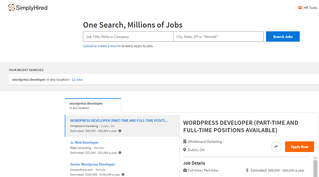Viewport: 319px width, 177px height.
Task: Click the location pin icon near Dublin, OH
Action: tap(184, 150)
